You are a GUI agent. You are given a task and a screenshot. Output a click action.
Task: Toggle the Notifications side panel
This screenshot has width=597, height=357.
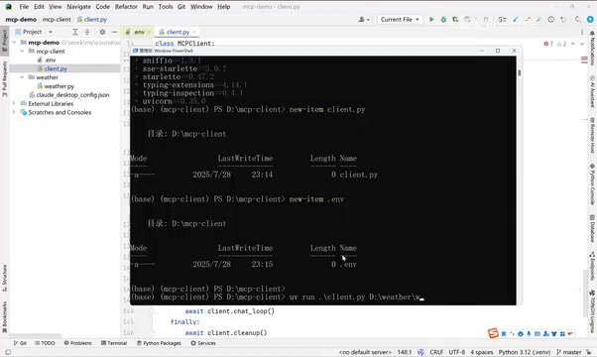tap(592, 49)
